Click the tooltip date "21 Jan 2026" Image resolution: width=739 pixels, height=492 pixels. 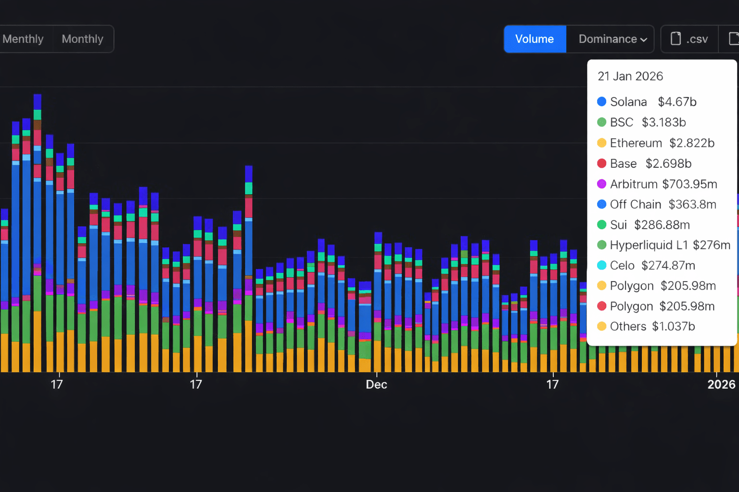coord(630,76)
